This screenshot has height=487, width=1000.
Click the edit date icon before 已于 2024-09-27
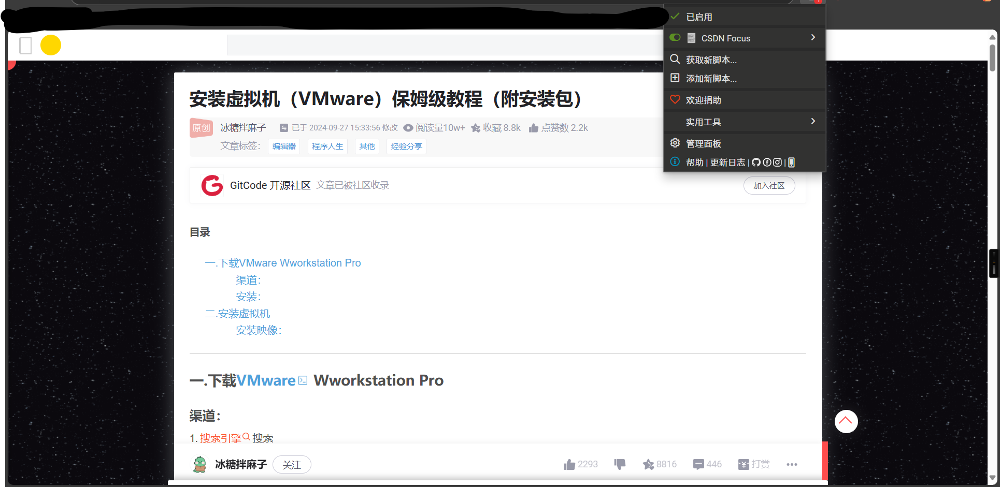point(284,128)
